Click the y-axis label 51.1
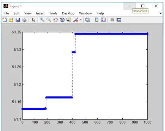 click(18, 119)
